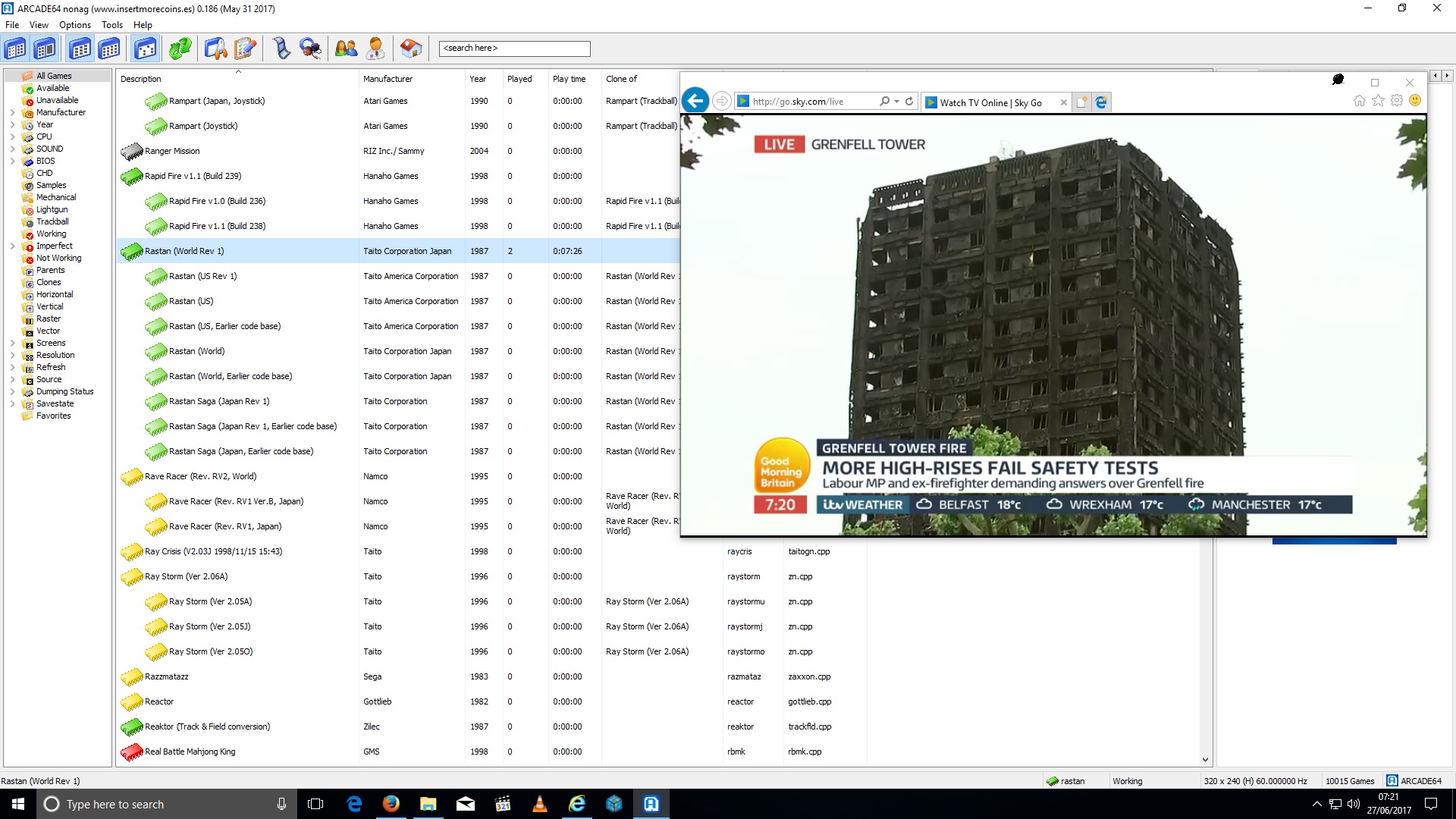Screen dimensions: 1456x819
Task: Toggle grouped view toolbar icon
Action: click(146, 49)
